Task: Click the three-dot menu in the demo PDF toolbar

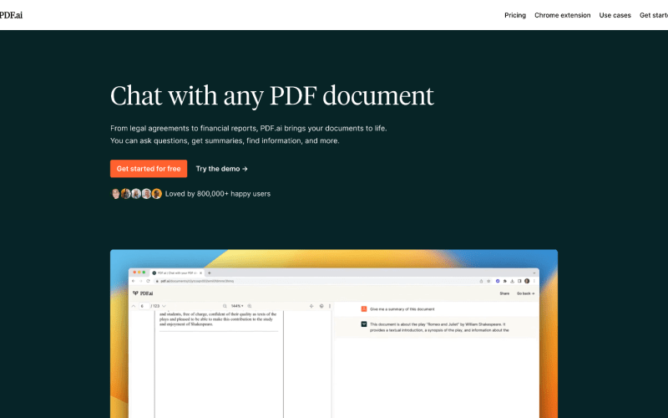Action: point(330,306)
